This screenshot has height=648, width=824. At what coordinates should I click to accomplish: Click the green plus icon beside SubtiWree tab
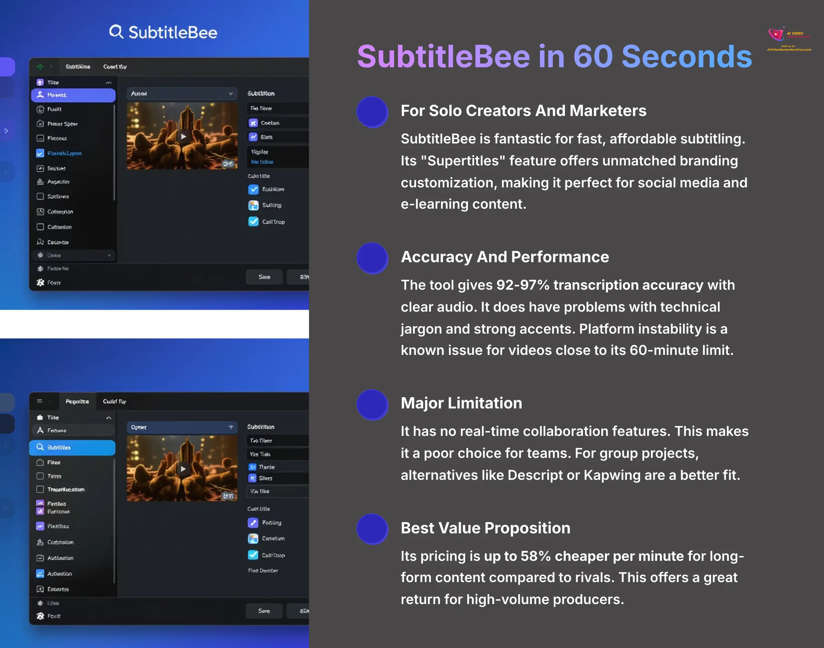(40, 67)
